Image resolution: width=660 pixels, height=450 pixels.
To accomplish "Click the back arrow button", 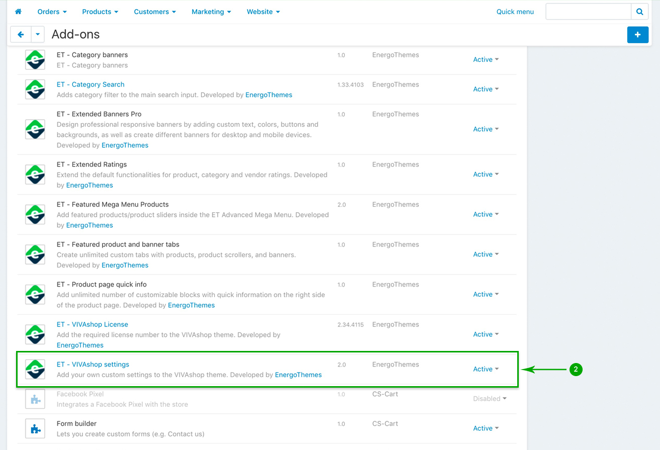I will point(21,35).
